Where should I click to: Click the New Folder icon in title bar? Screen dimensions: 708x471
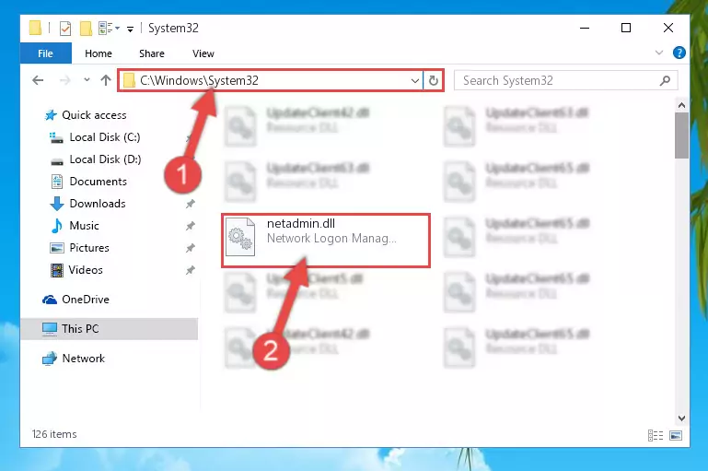pos(86,28)
